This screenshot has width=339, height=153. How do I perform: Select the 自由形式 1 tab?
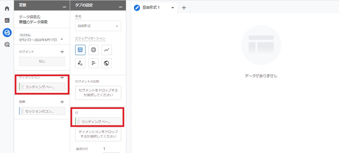154,8
